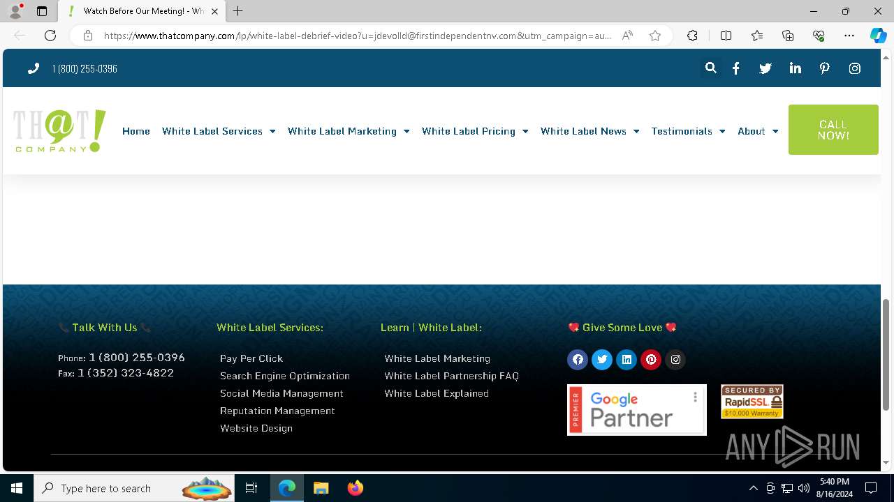Open Pinterest icon in top header

[825, 68]
